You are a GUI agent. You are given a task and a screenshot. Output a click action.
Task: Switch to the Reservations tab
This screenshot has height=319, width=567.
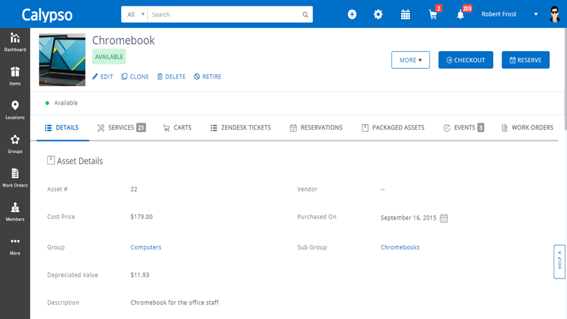pyautogui.click(x=316, y=128)
